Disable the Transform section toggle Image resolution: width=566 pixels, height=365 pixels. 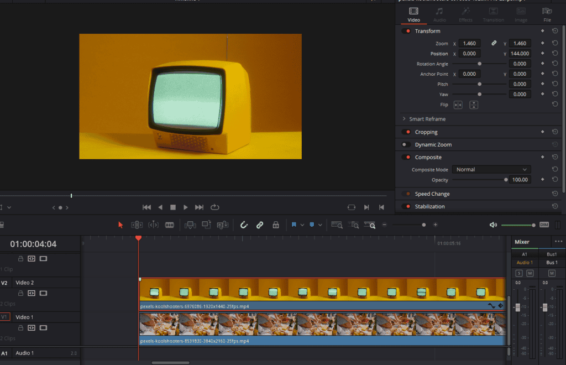point(406,31)
